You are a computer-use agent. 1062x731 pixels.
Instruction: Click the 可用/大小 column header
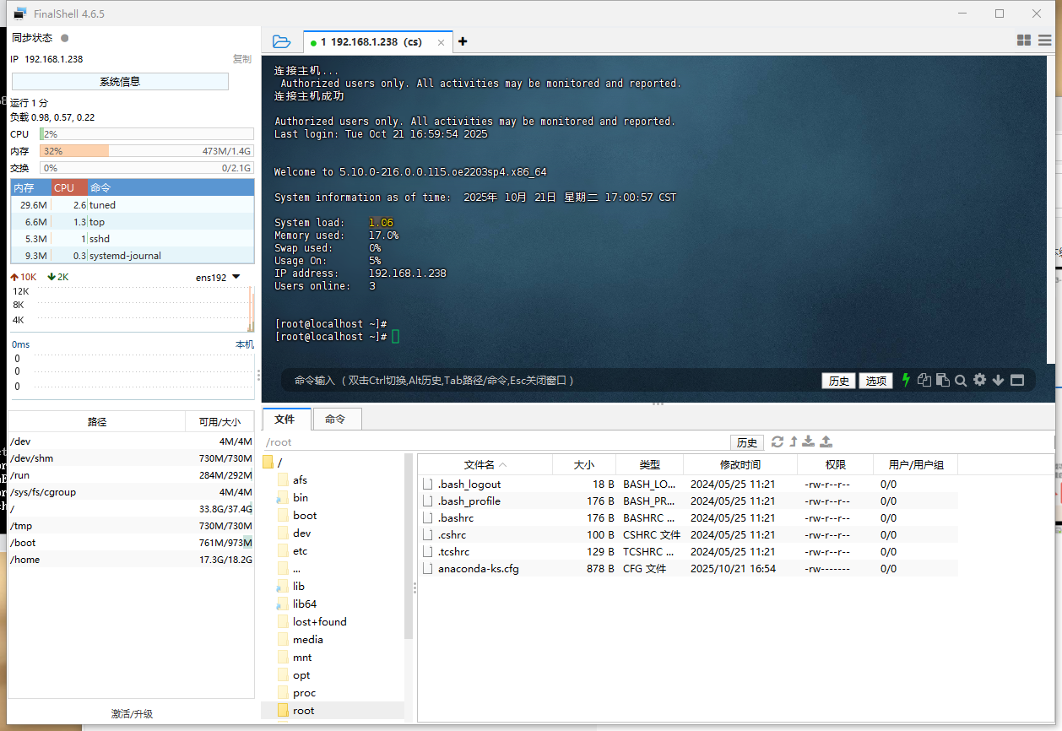pos(219,422)
